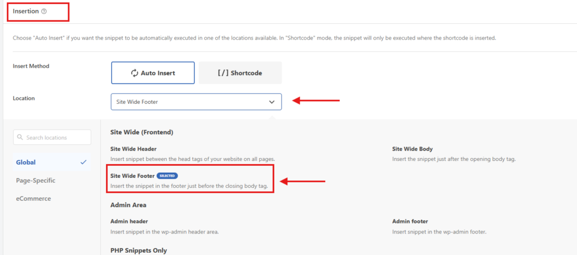Focus the Search locations input field

coord(55,138)
